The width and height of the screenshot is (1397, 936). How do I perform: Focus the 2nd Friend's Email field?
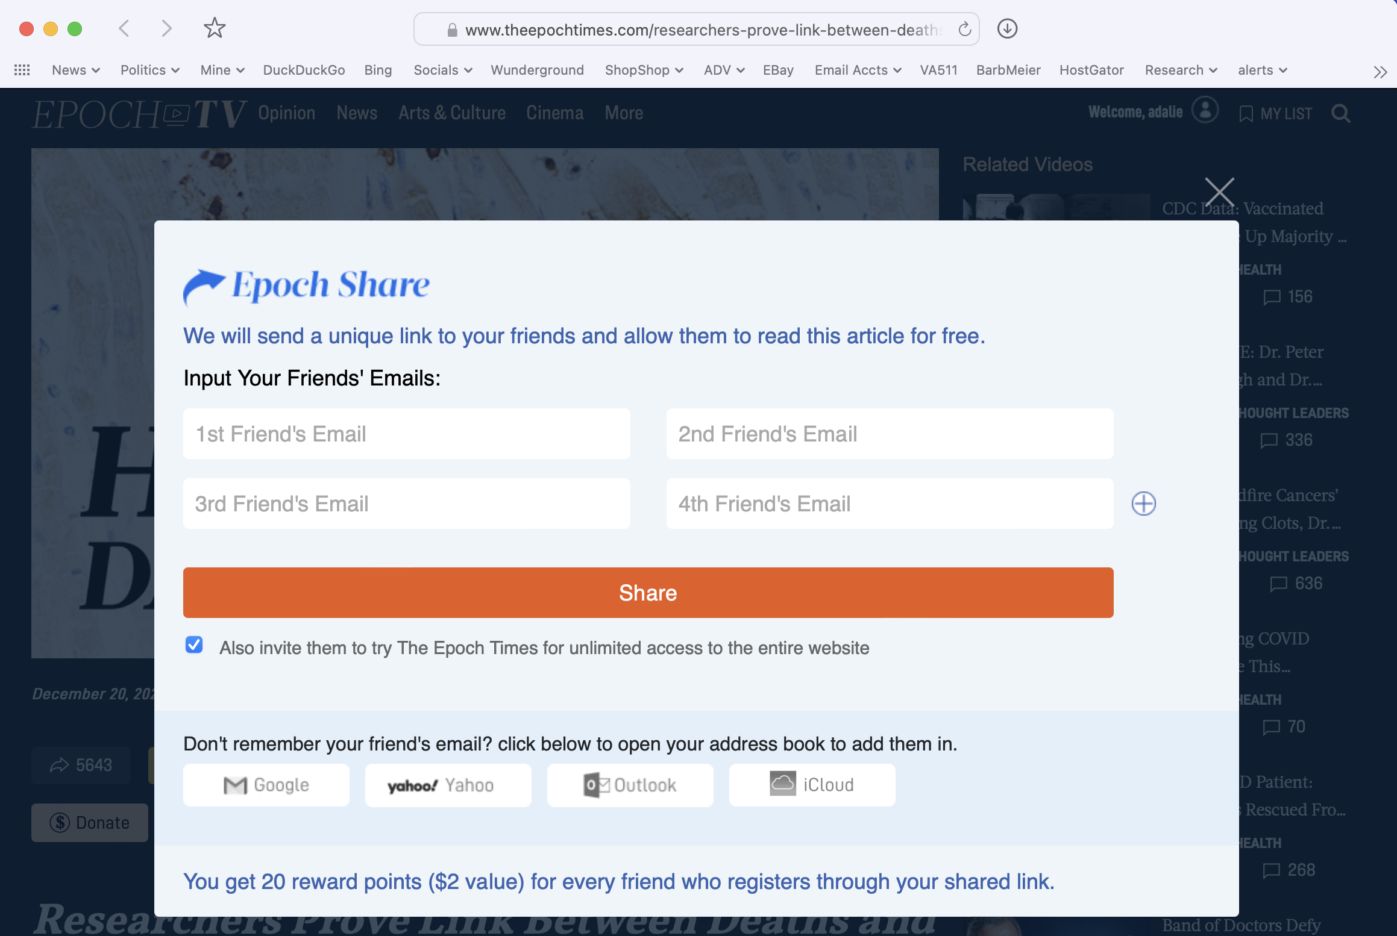point(890,434)
